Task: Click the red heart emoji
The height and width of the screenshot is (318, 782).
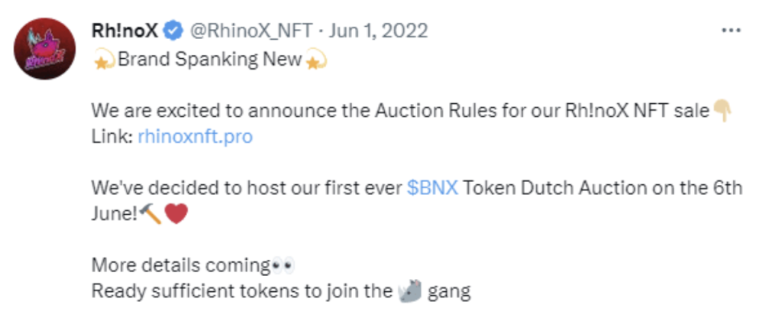Action: pos(176,215)
